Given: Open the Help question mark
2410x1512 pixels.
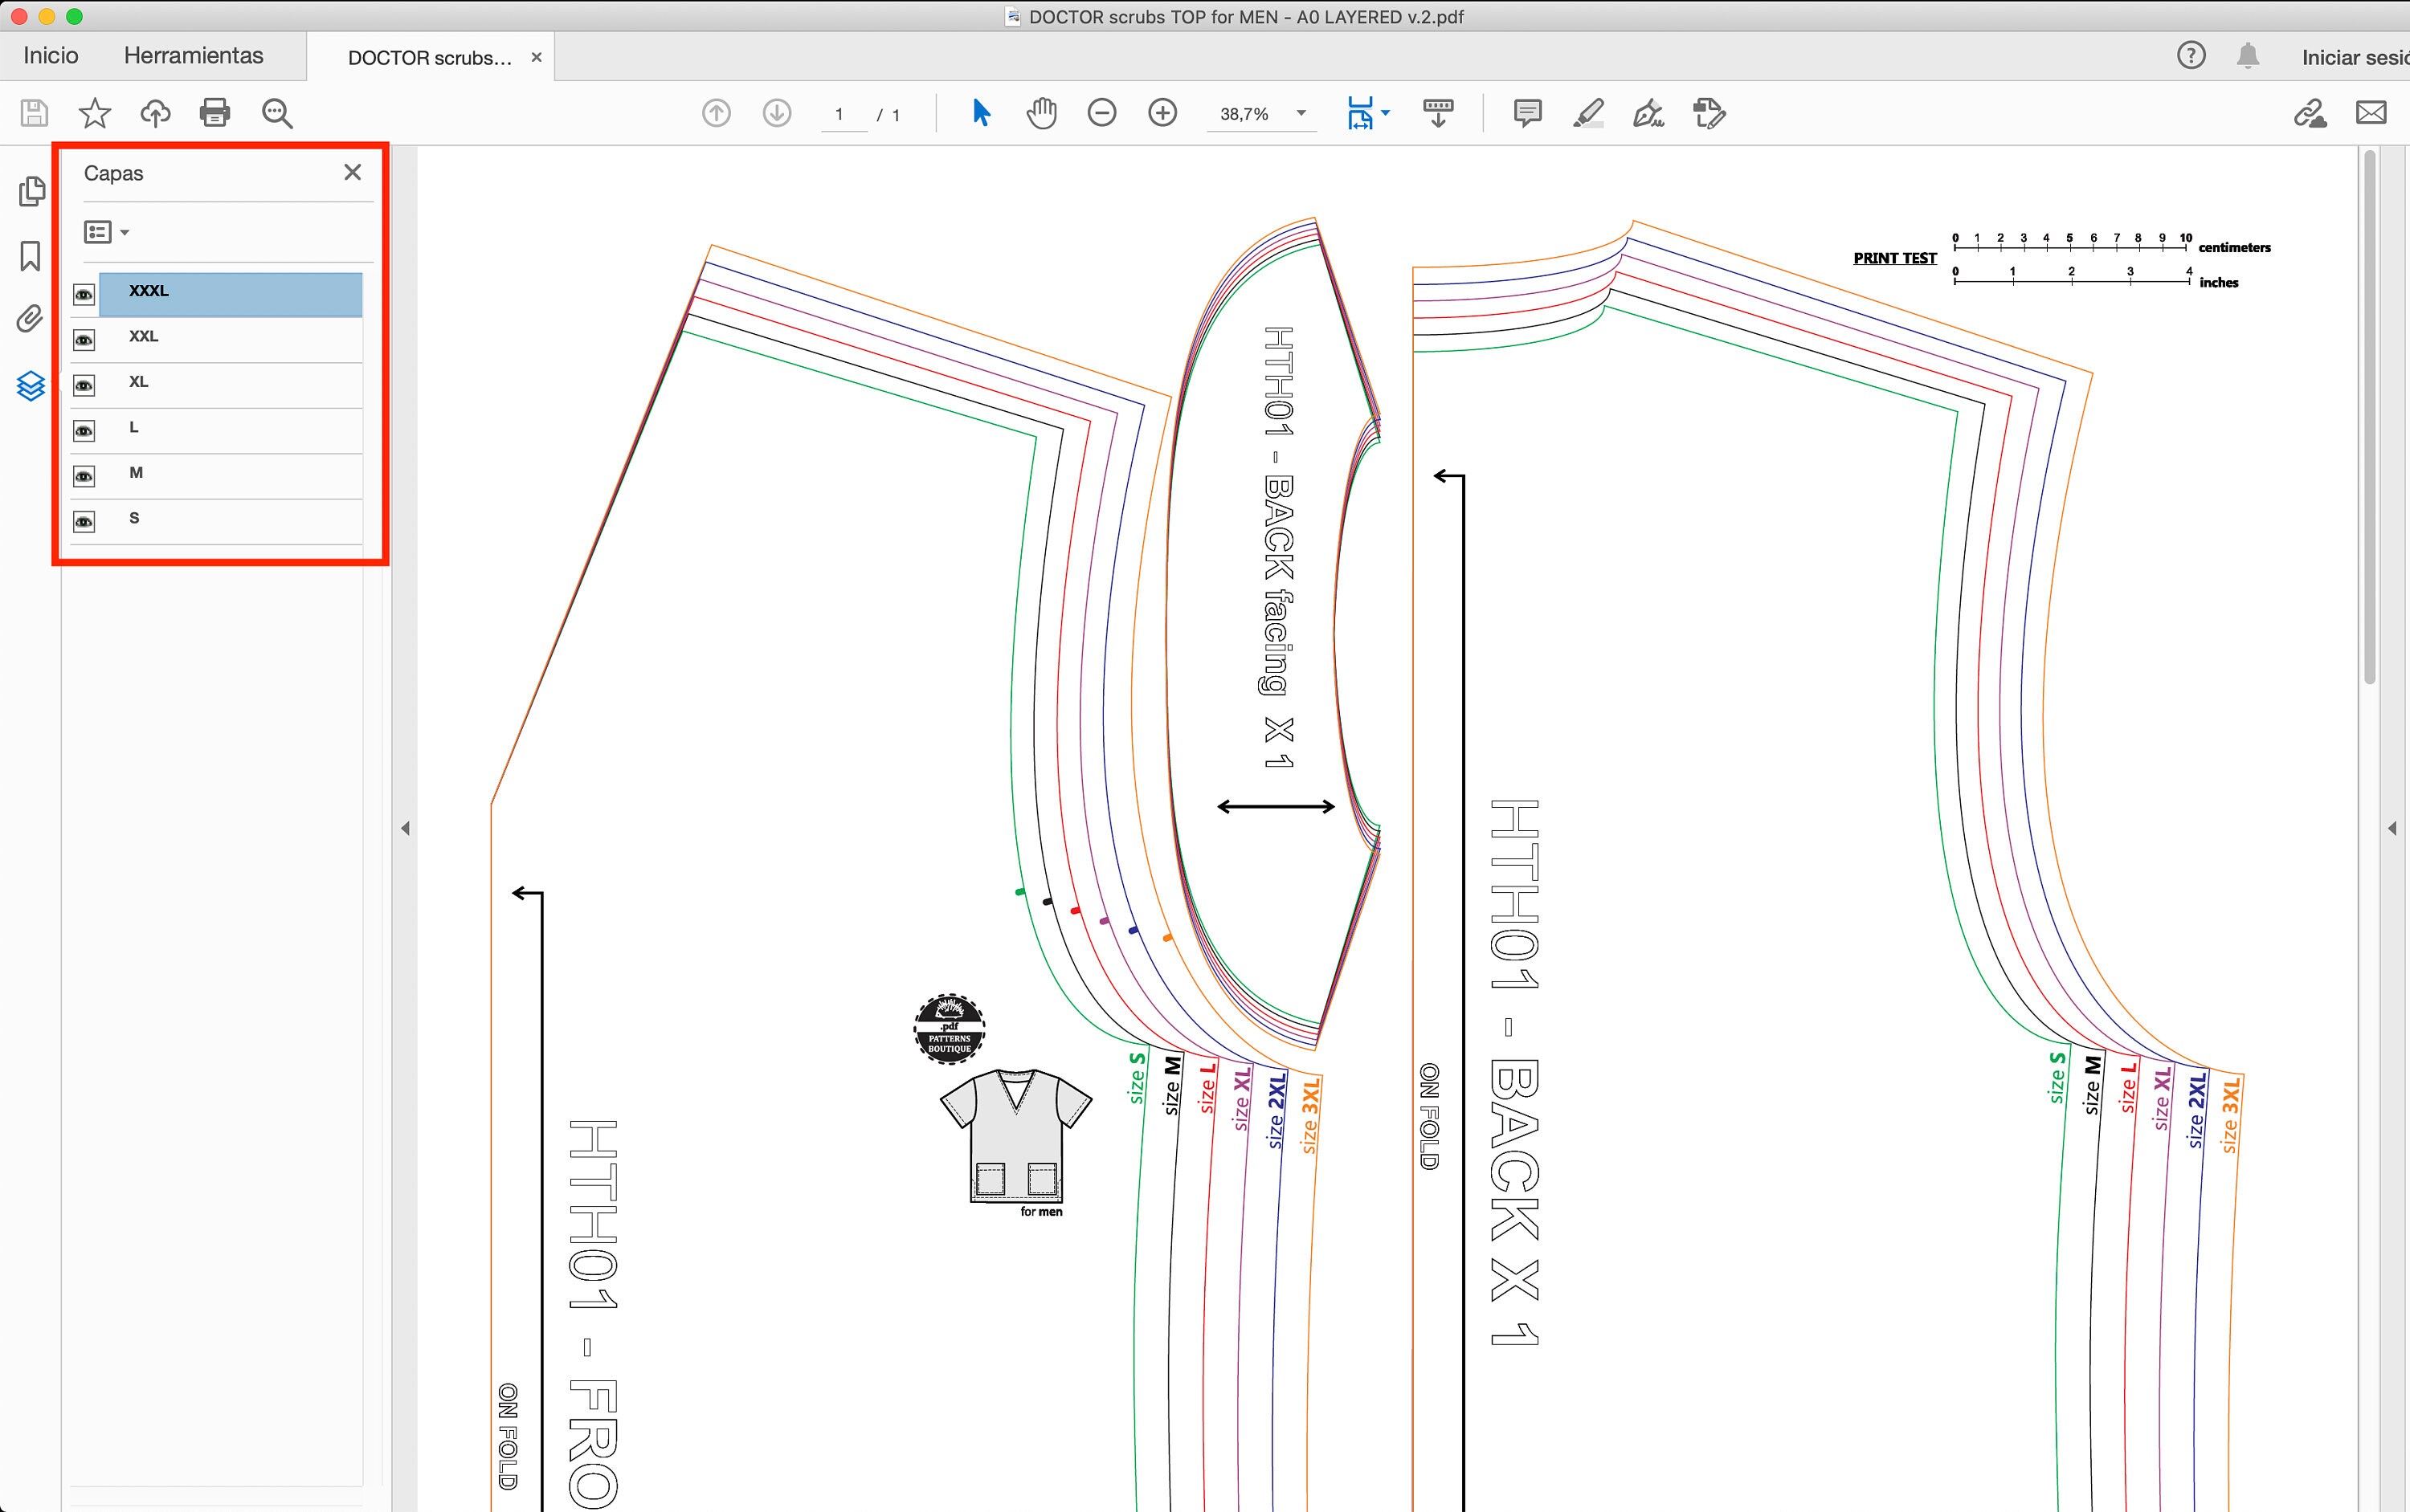Looking at the screenshot, I should 2191,56.
